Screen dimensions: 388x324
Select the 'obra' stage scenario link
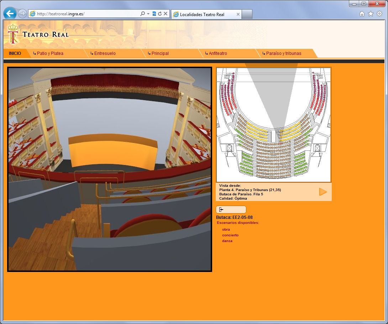[x=226, y=230]
